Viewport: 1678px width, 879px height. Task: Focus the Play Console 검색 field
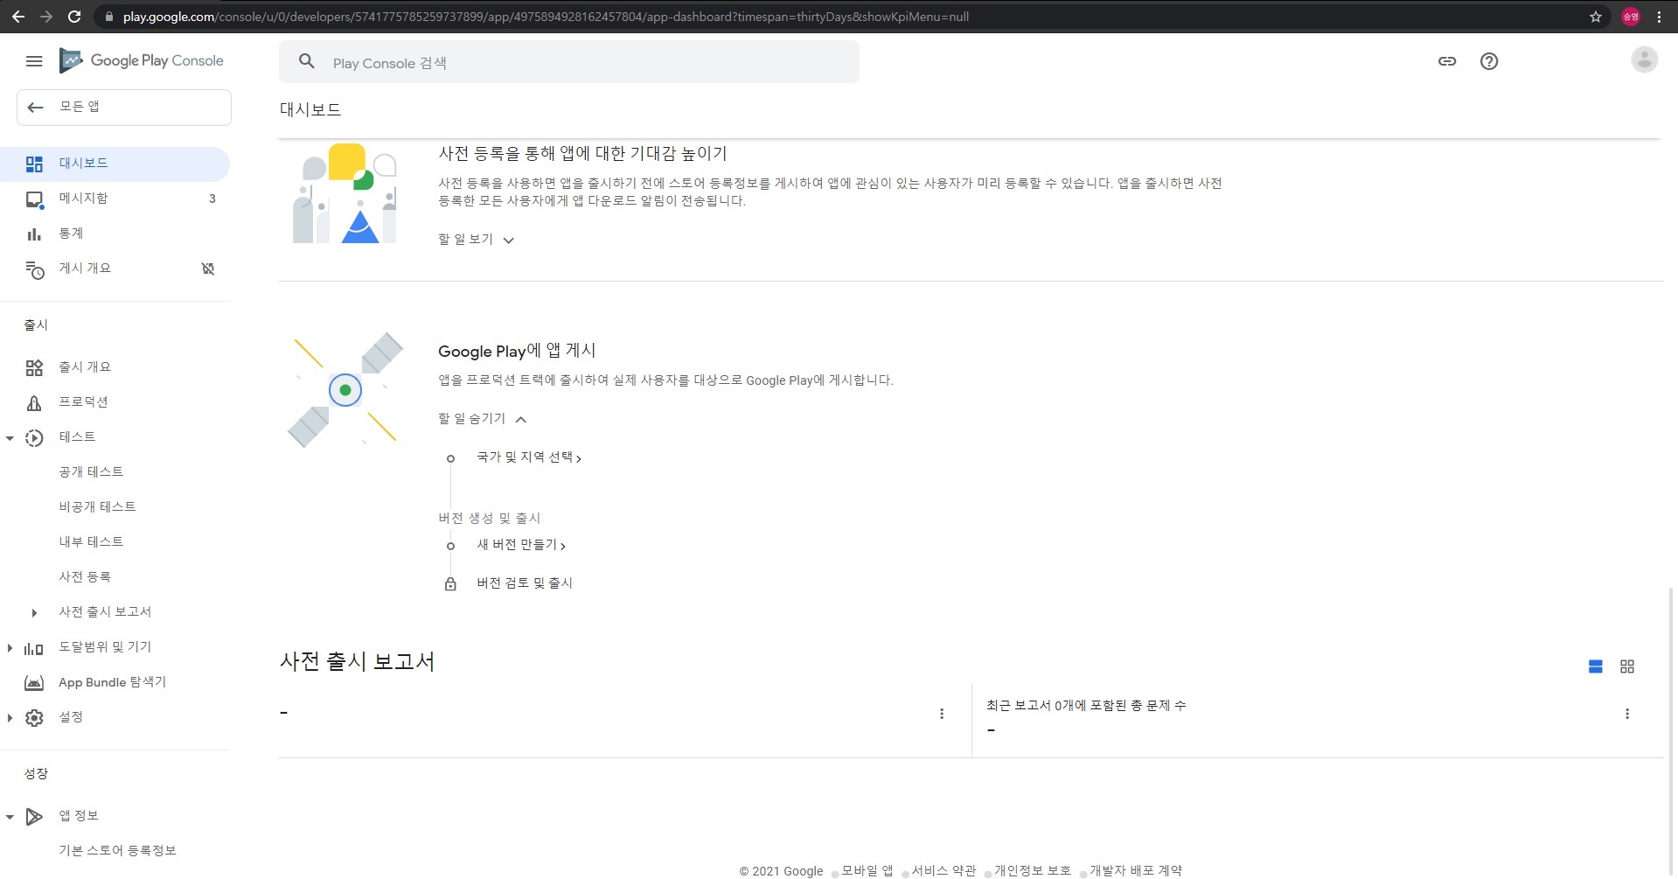(569, 62)
